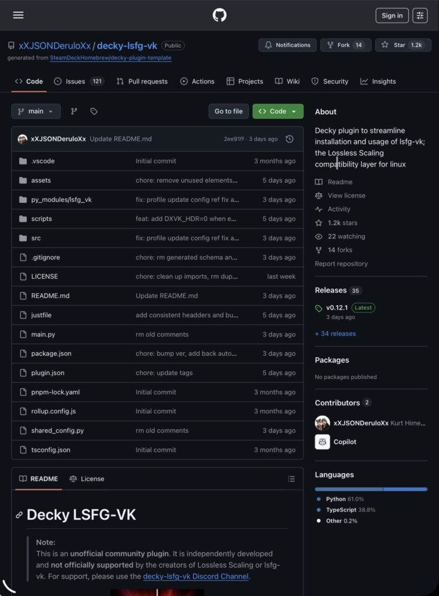Click the Languages color bar
The image size is (439, 596).
pos(370,489)
